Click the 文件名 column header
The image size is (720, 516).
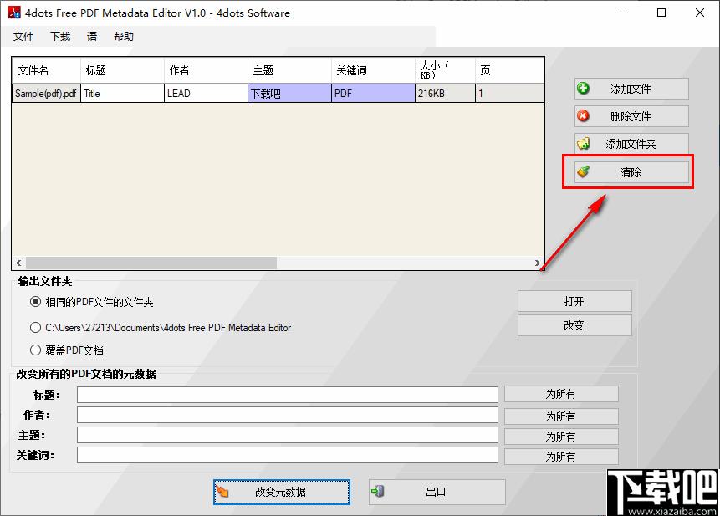46,70
